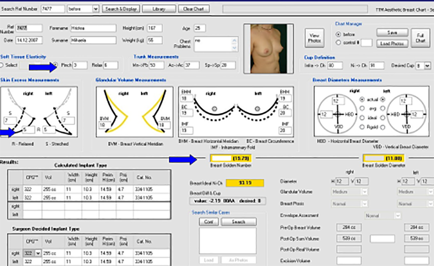Click the Search & Display button
The image size is (434, 266).
pyautogui.click(x=121, y=9)
